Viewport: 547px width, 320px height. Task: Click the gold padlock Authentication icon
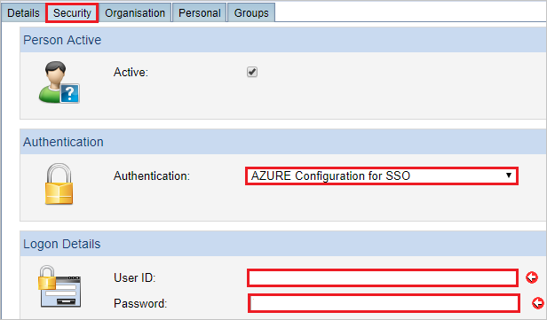(x=59, y=183)
